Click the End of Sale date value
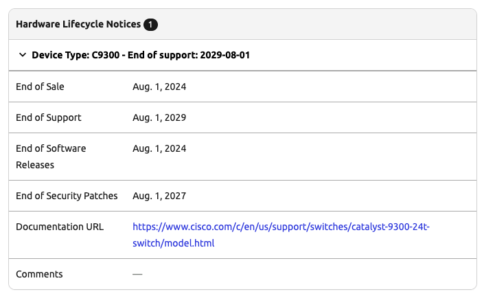 click(x=159, y=87)
